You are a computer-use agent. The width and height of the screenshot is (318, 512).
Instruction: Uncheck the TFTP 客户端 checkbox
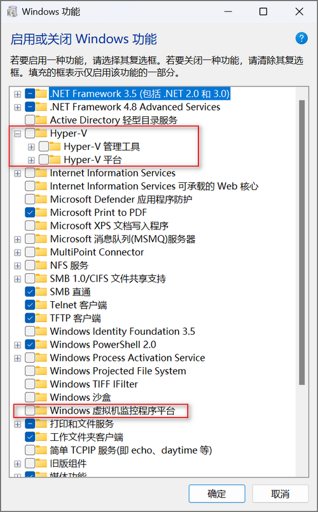[30, 318]
